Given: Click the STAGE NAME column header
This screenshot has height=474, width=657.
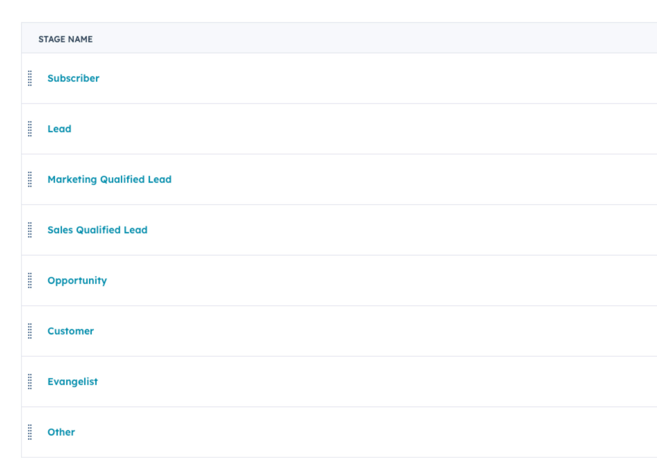Looking at the screenshot, I should pyautogui.click(x=65, y=39).
